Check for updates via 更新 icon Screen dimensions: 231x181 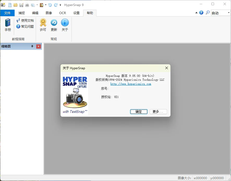(54, 25)
